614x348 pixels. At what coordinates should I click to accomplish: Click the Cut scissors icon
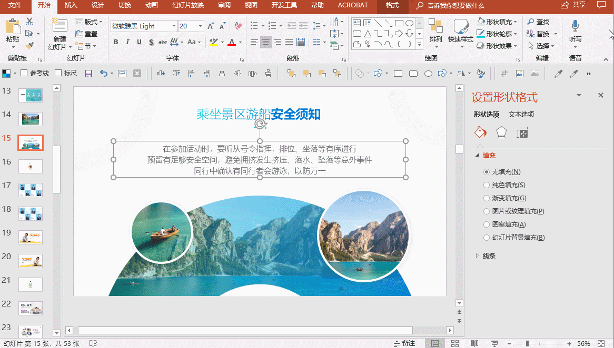[x=29, y=22]
